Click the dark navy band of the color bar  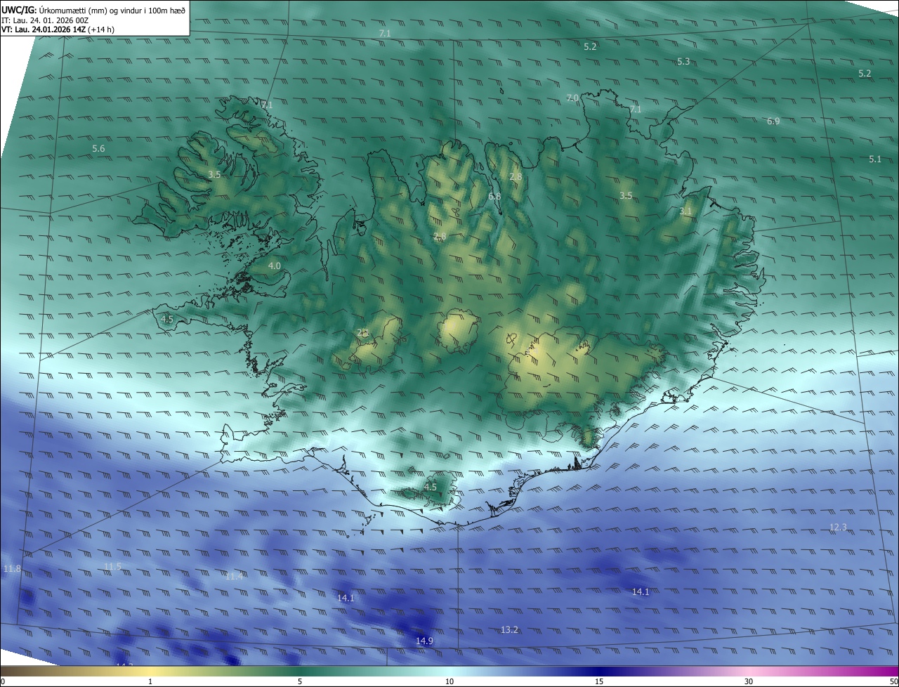point(599,672)
